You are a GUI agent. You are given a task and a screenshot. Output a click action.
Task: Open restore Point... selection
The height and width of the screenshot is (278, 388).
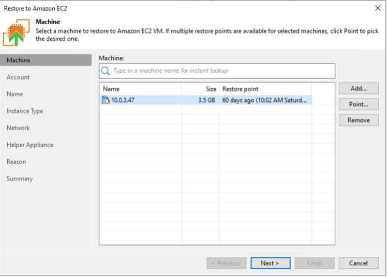pyautogui.click(x=359, y=104)
